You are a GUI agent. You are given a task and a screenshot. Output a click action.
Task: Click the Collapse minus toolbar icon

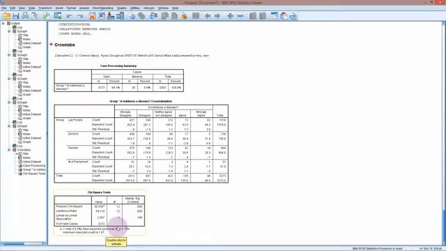240,16
